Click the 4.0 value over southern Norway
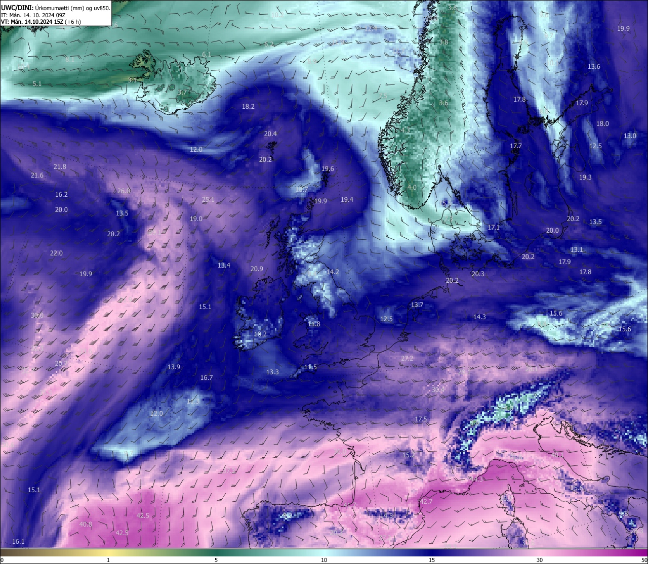Viewport: 648px width, 564px height. point(412,188)
